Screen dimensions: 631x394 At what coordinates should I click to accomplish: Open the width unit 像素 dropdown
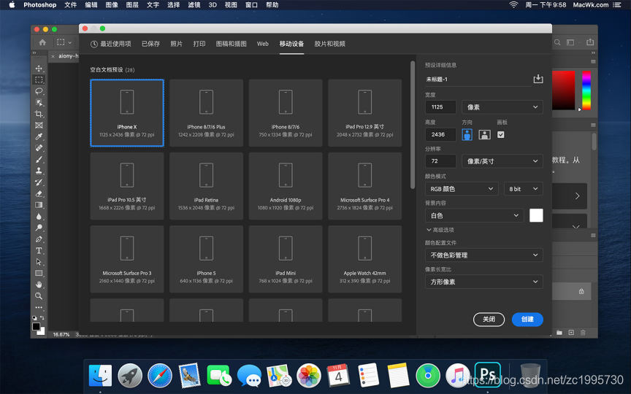point(502,107)
